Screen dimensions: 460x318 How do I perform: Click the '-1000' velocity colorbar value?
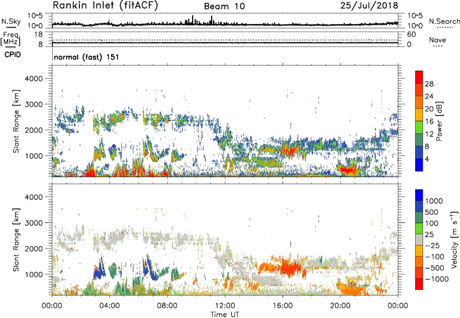point(436,279)
